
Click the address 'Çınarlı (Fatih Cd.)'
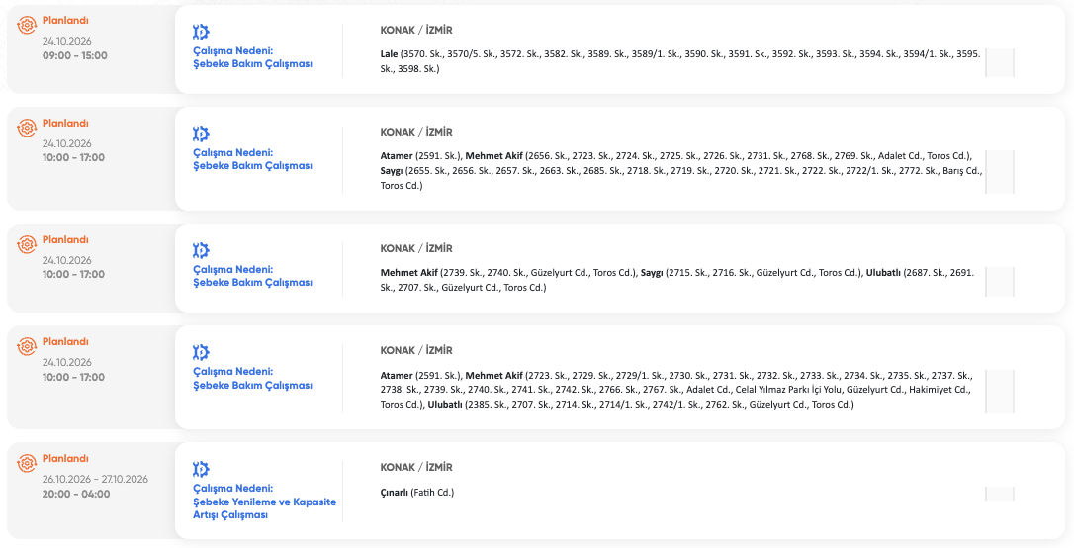(417, 493)
